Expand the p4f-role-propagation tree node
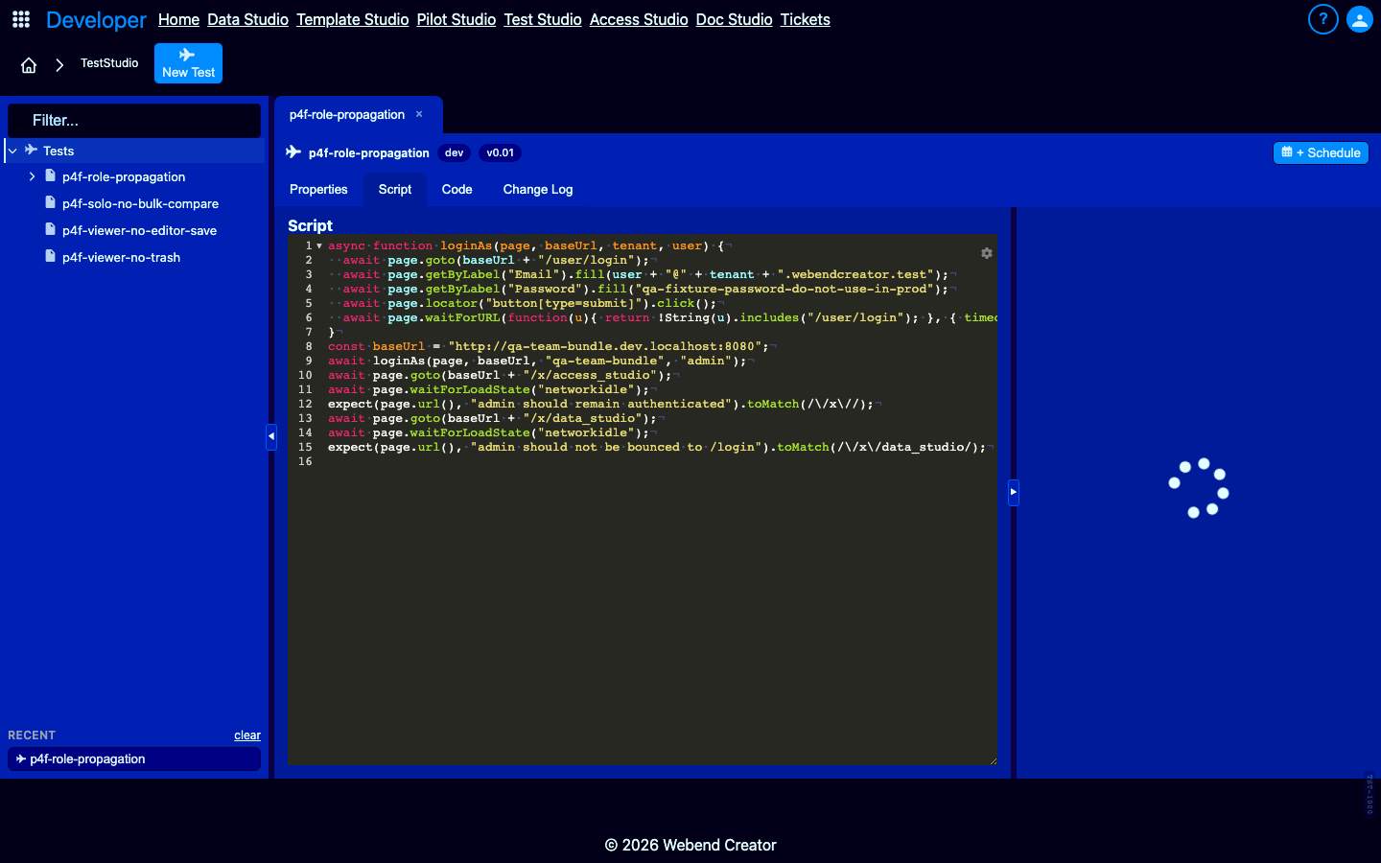 (32, 176)
